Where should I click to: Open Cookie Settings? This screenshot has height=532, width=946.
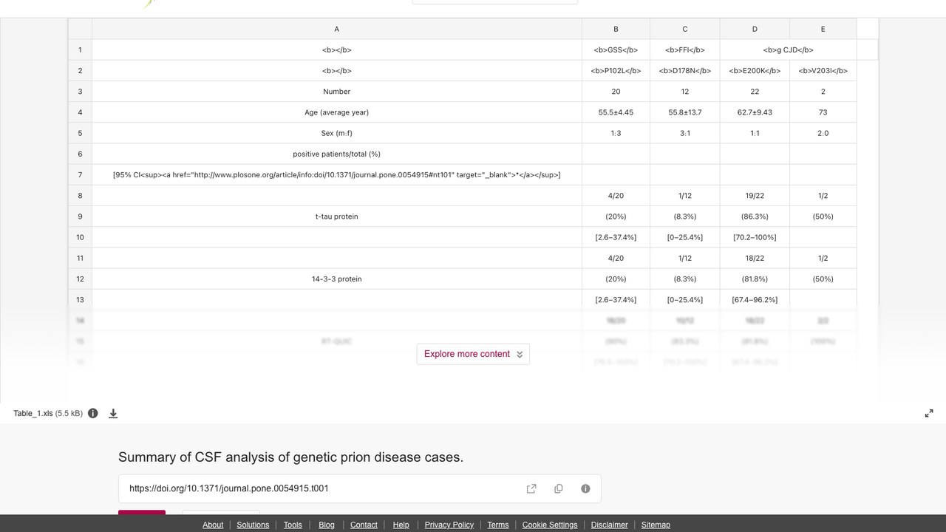click(550, 525)
